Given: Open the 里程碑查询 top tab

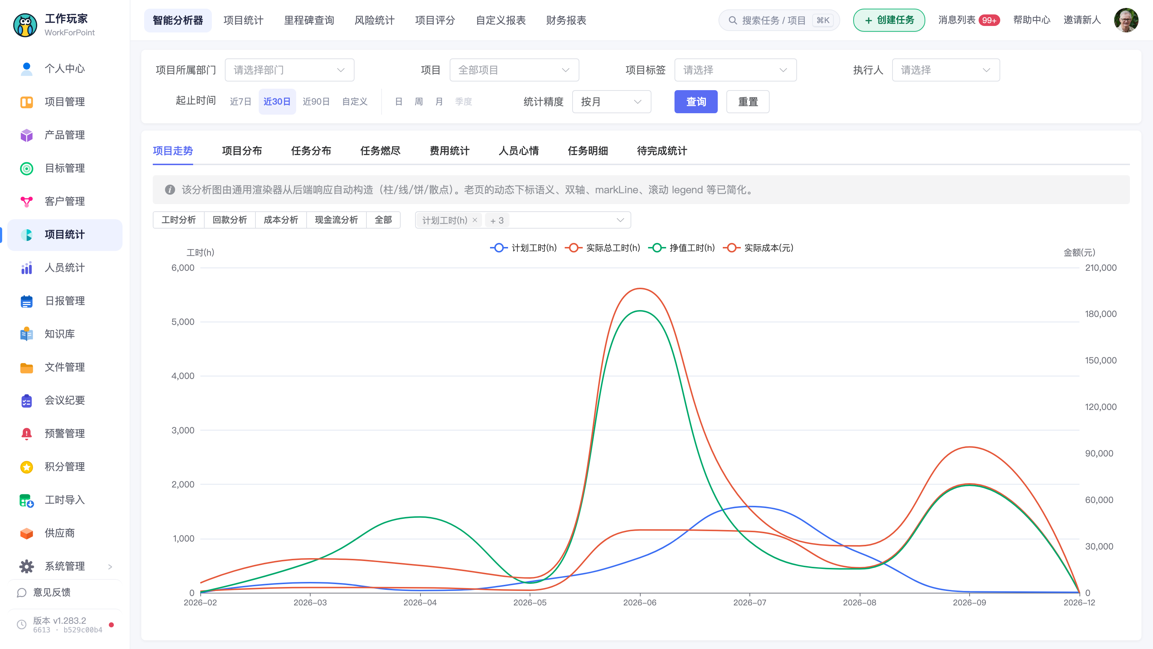Looking at the screenshot, I should pyautogui.click(x=309, y=20).
